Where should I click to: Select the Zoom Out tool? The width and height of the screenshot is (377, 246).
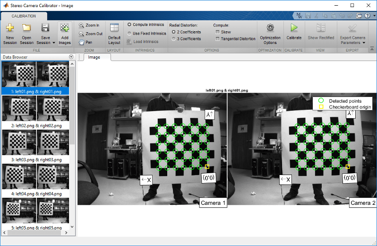pyautogui.click(x=91, y=34)
